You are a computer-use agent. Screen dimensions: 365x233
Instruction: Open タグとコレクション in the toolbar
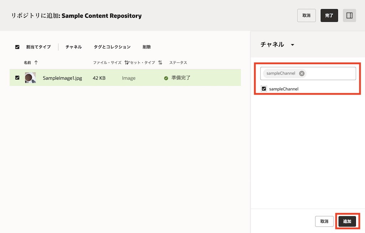point(112,47)
